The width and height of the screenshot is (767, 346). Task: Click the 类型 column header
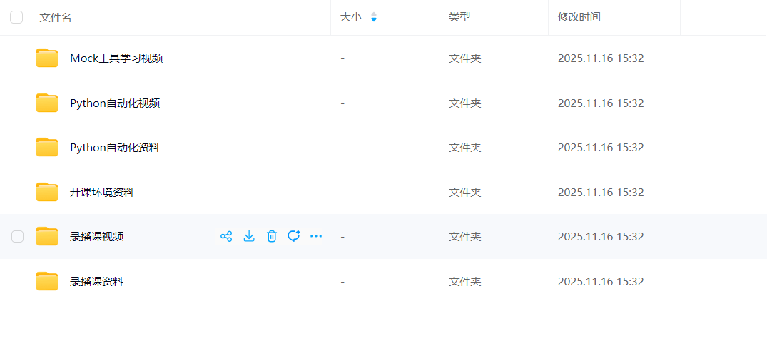coord(459,17)
